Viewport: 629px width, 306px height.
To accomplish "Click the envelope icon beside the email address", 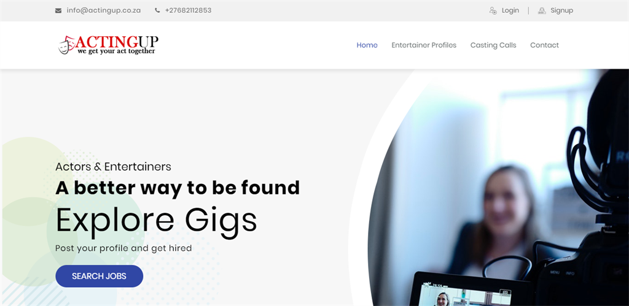I will [58, 11].
